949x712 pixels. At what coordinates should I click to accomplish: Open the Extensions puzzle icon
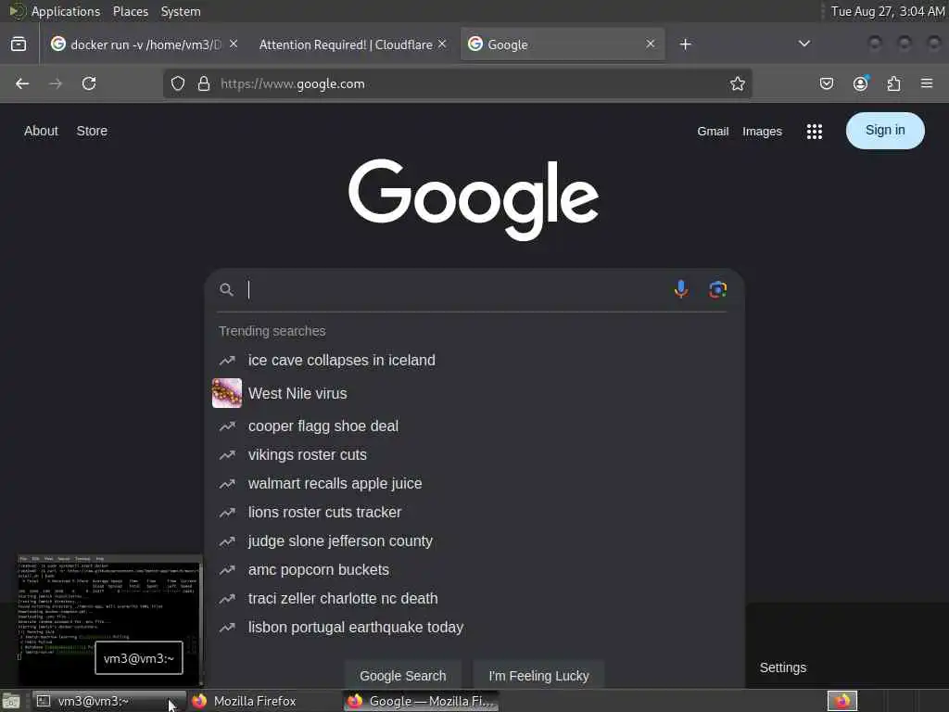[x=894, y=83]
